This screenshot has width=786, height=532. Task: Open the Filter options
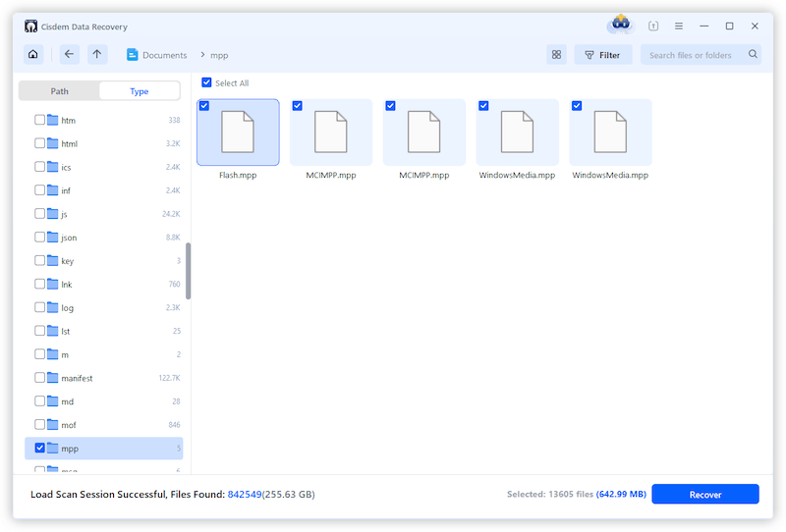(x=602, y=55)
